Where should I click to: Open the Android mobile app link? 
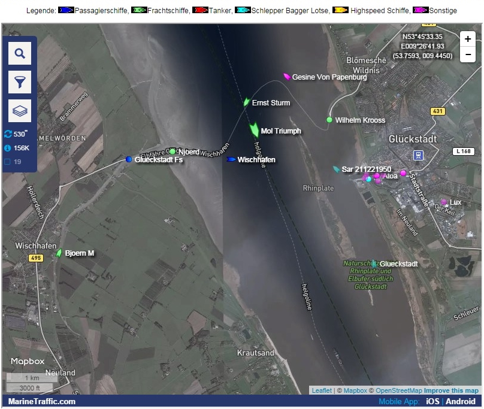(460, 401)
